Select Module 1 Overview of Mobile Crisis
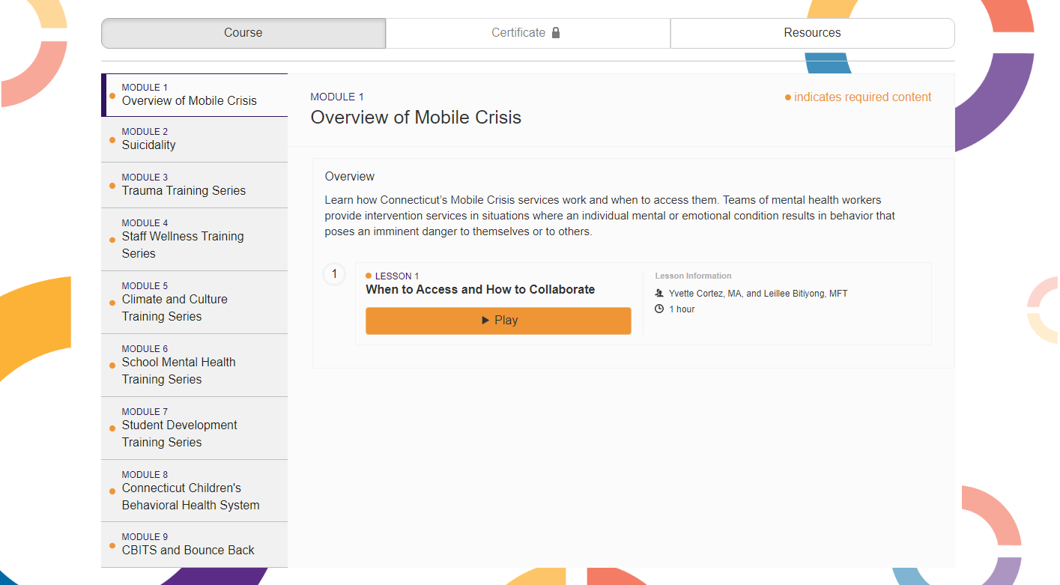Screen dimensions: 1060x585 pyautogui.click(x=195, y=95)
